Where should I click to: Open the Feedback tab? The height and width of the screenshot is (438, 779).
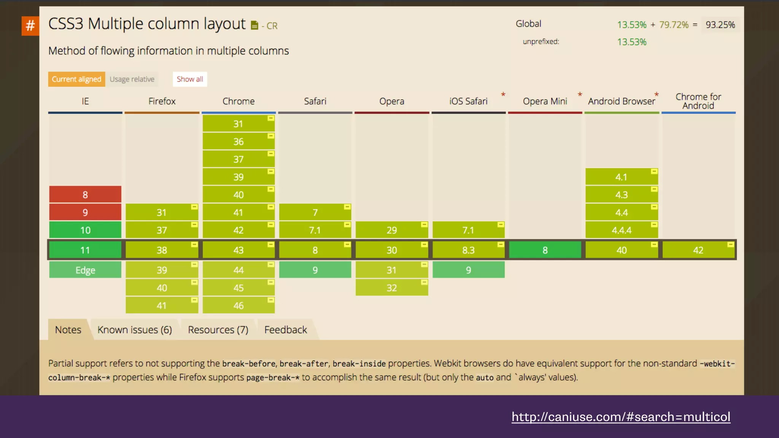(286, 330)
